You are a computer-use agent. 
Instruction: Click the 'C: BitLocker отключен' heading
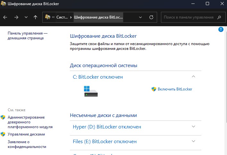[98, 77]
